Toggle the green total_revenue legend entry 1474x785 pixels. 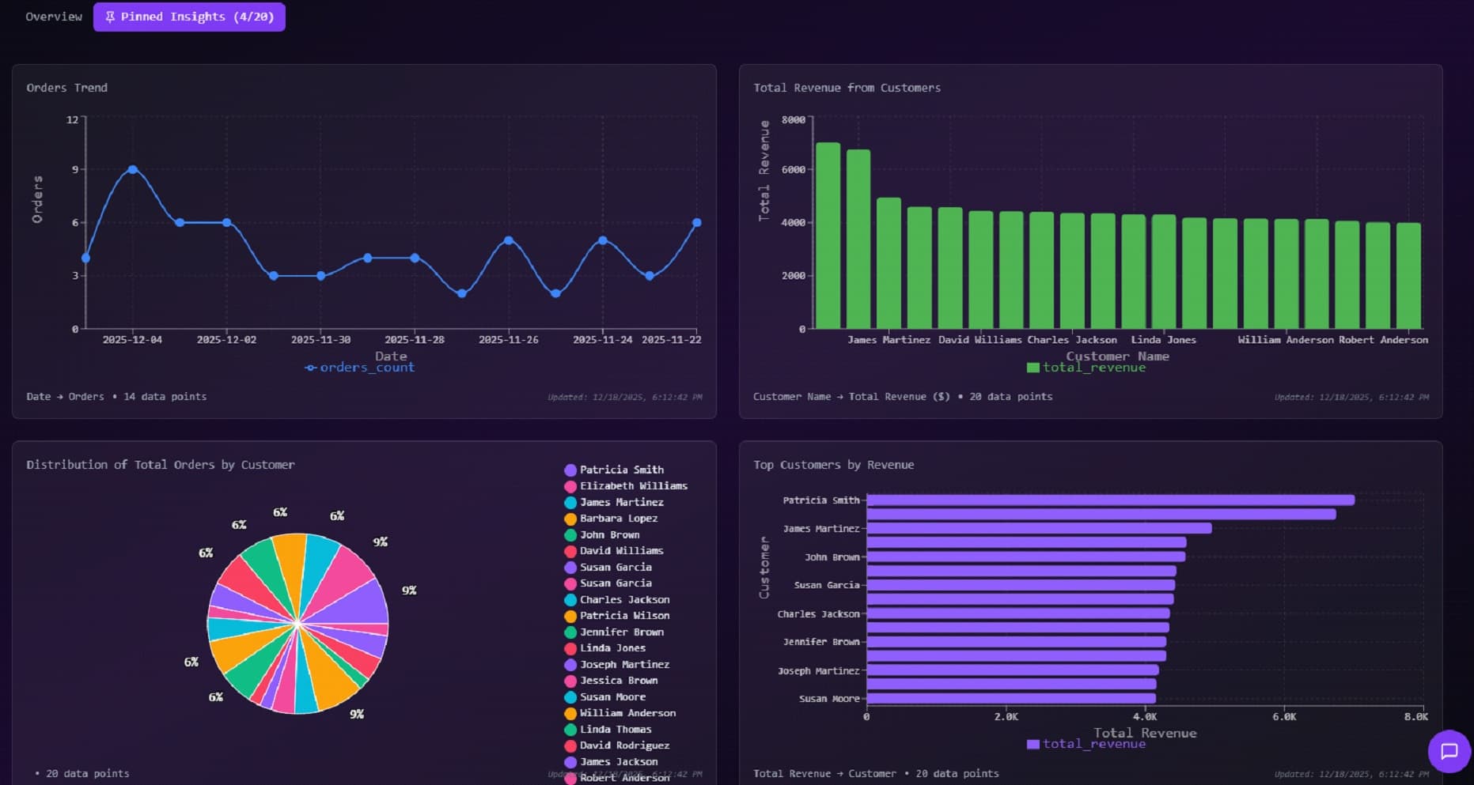click(x=1086, y=367)
